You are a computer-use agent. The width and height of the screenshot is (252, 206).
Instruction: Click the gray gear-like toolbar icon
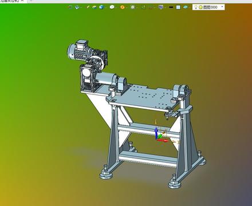tap(133, 7)
